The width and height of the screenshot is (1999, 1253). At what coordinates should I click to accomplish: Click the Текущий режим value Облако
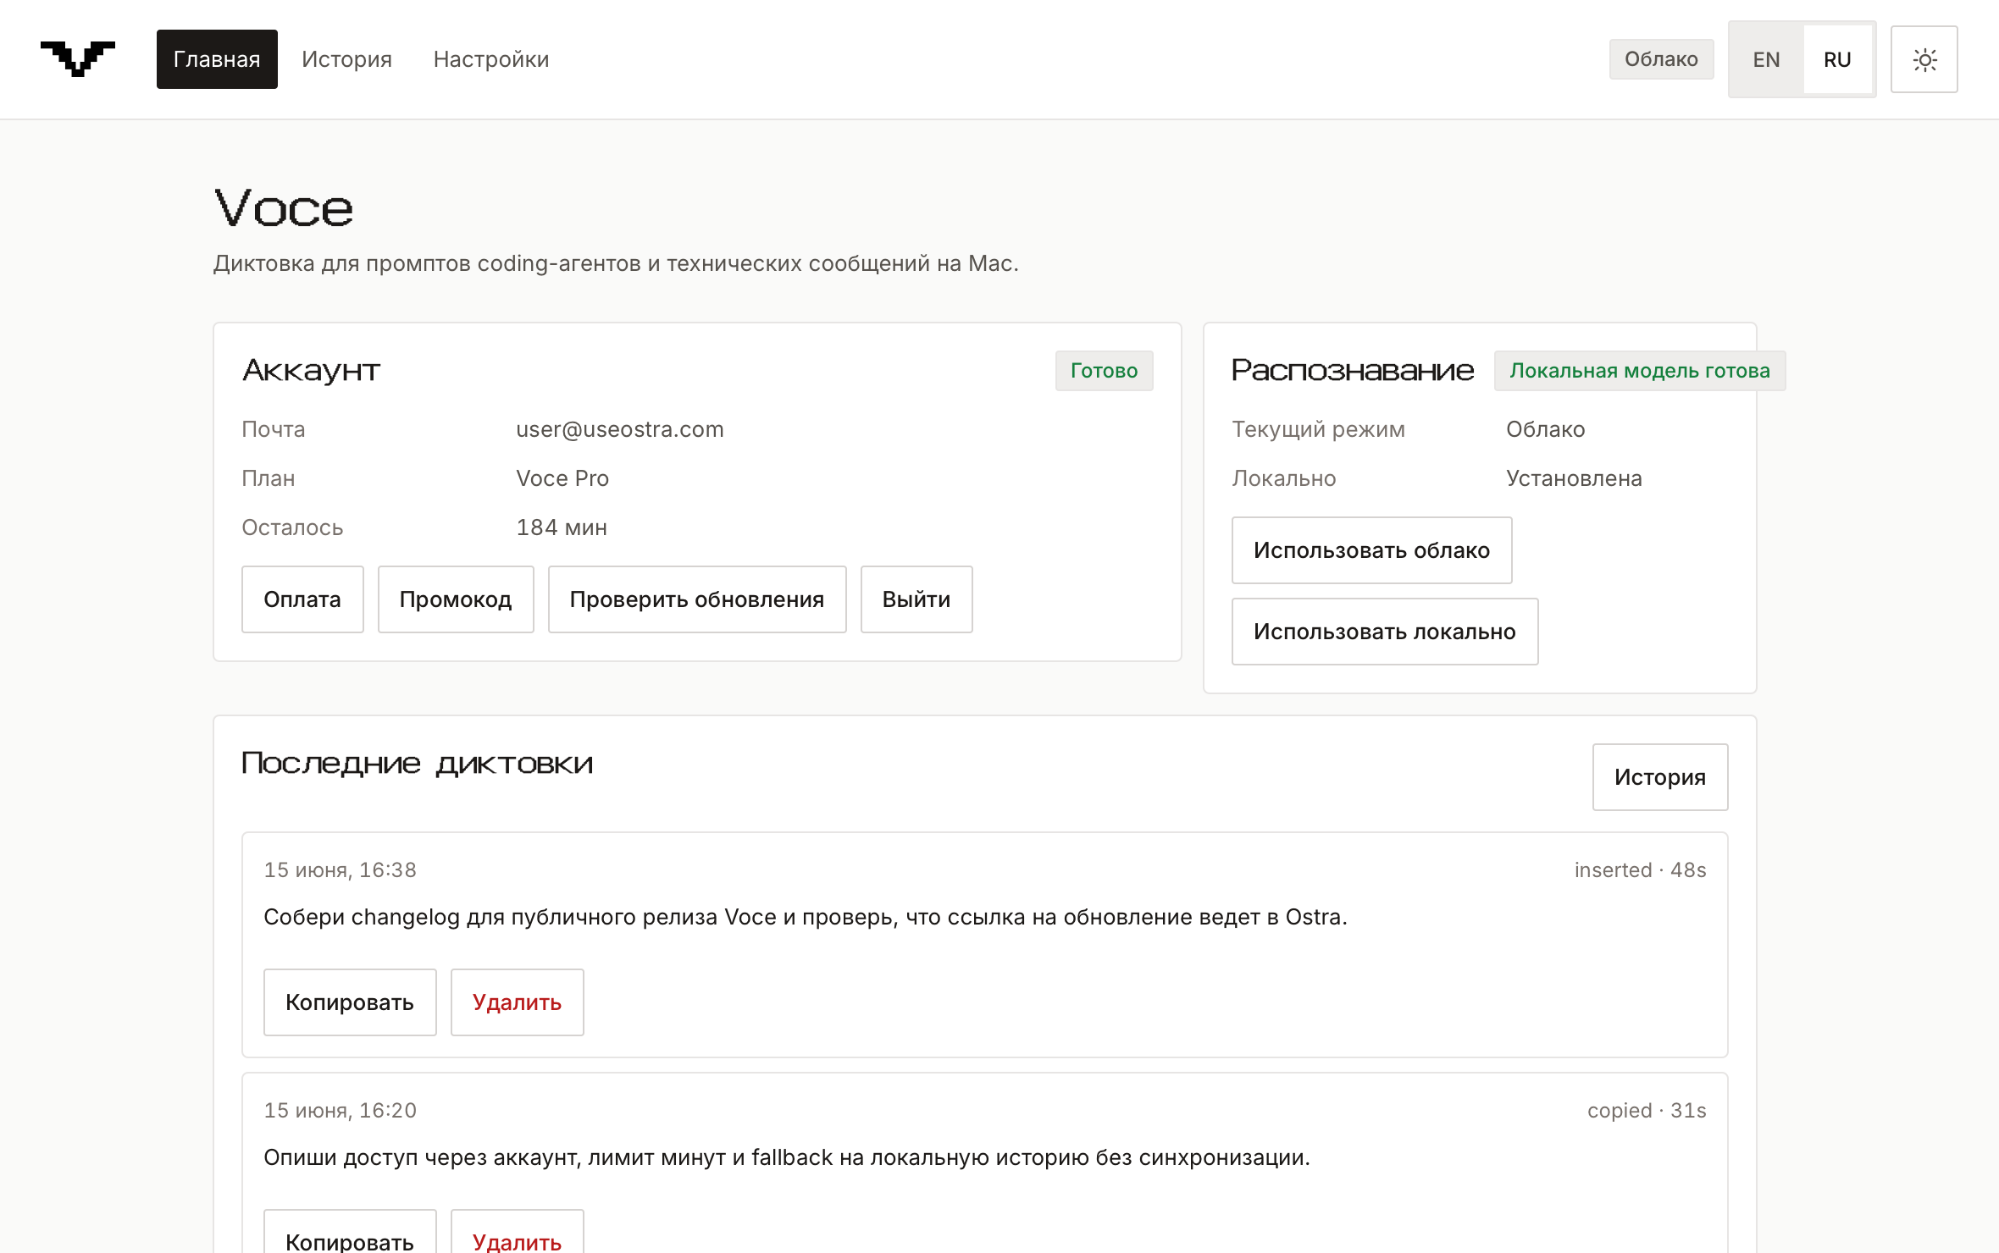1546,429
